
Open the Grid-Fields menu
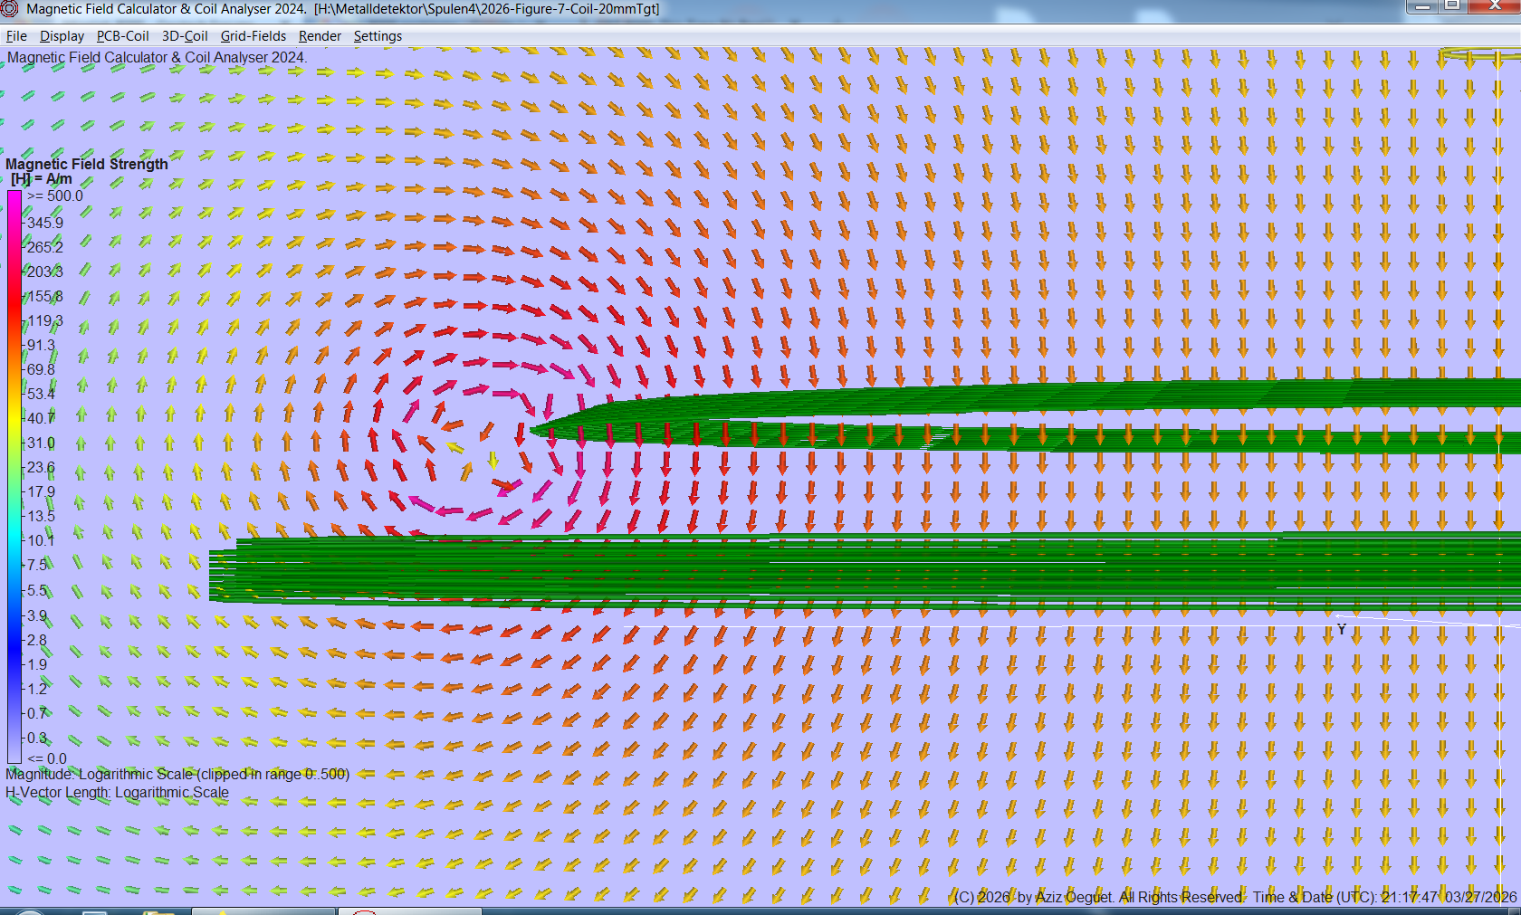[x=254, y=36]
